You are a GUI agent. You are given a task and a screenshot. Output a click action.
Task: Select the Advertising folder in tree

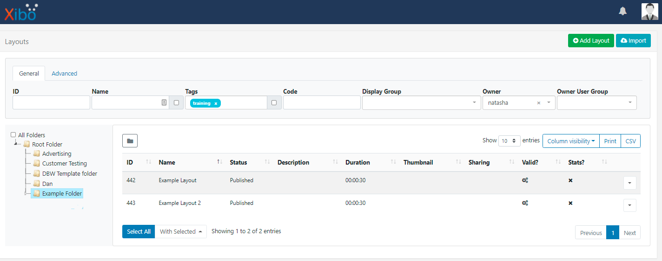tap(57, 153)
